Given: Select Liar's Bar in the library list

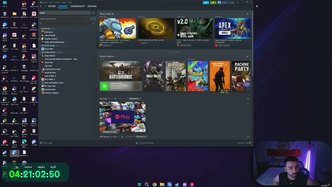Looking at the screenshot, I should click(x=48, y=66).
